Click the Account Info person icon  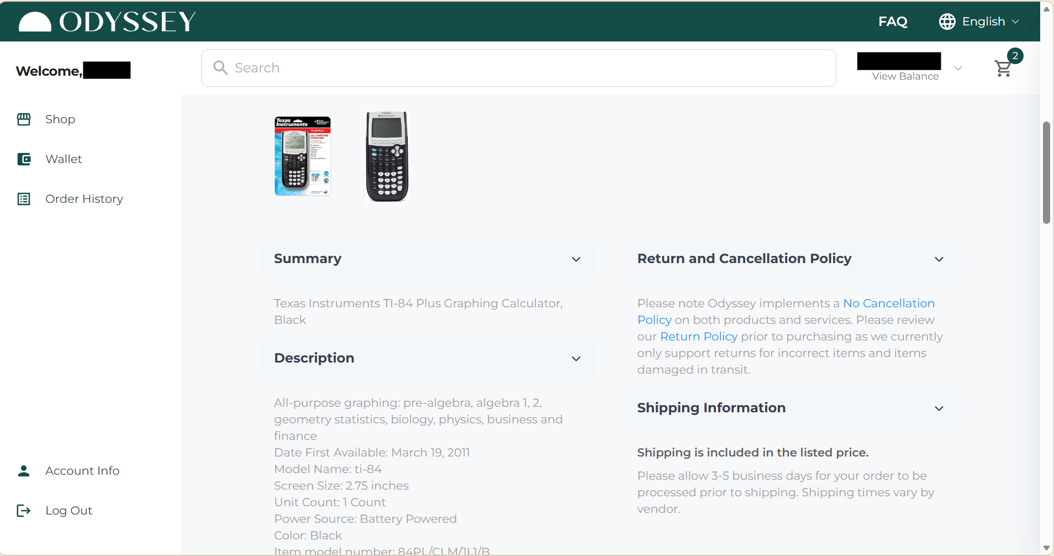(24, 471)
